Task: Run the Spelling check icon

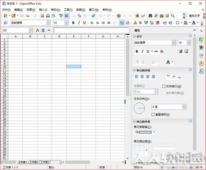Action: (61, 16)
